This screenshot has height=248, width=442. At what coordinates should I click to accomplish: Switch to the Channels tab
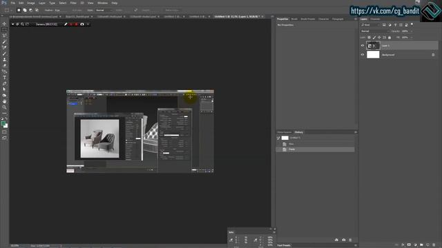(x=375, y=19)
